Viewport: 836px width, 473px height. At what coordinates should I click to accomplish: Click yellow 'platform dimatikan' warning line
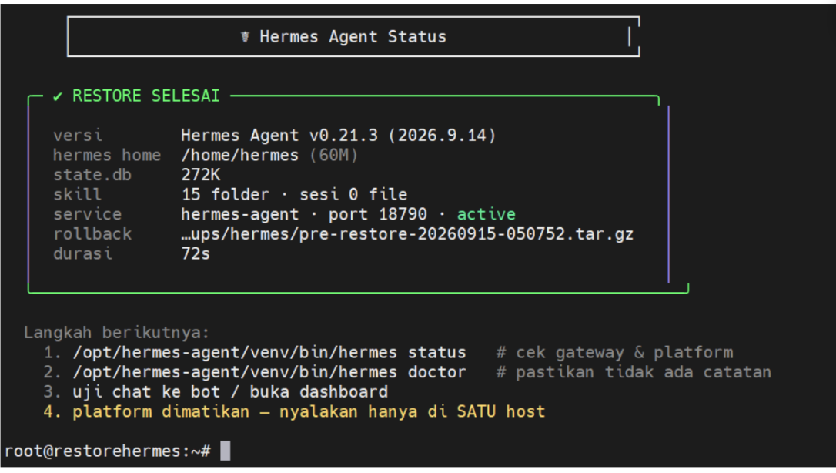tap(309, 411)
